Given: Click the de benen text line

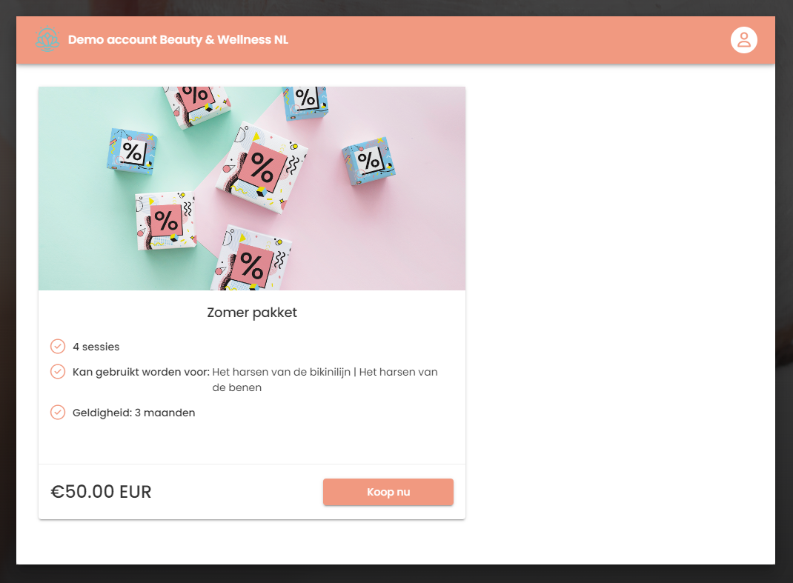Looking at the screenshot, I should pyautogui.click(x=236, y=388).
